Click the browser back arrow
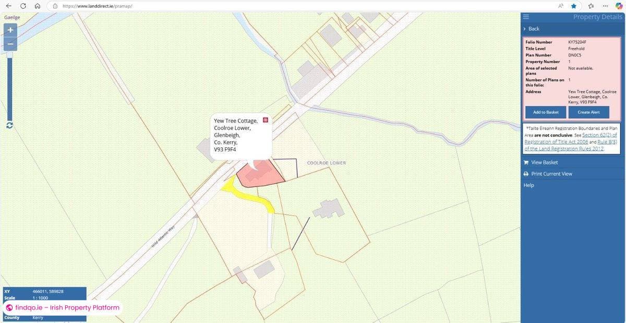Screen dimensions: 626x323 tap(9, 6)
